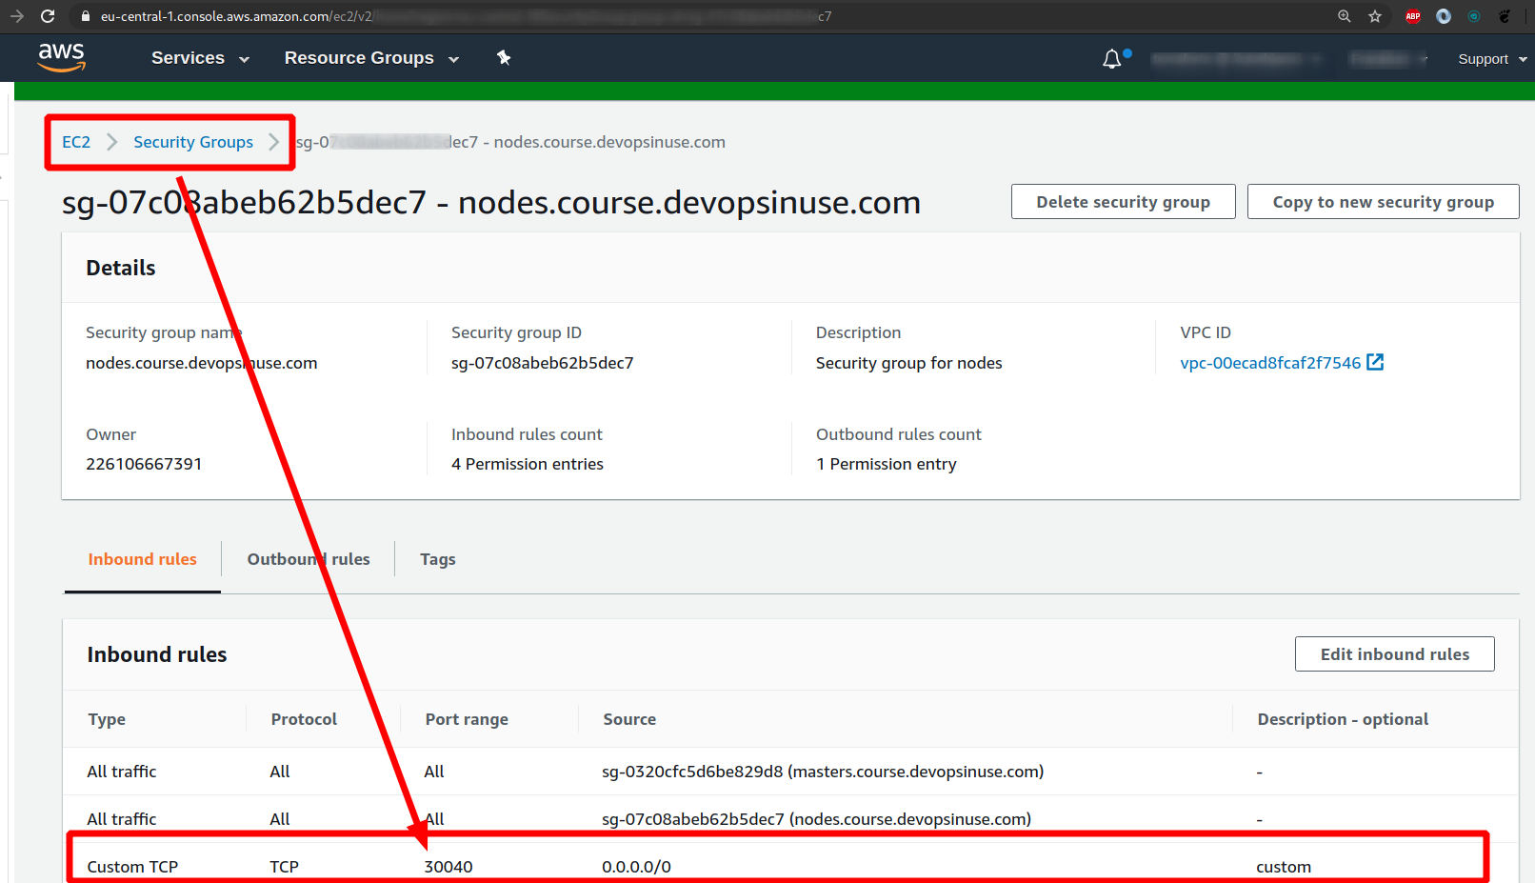The width and height of the screenshot is (1535, 883).
Task: Click external link icon next to VPC ID
Action: tap(1375, 362)
